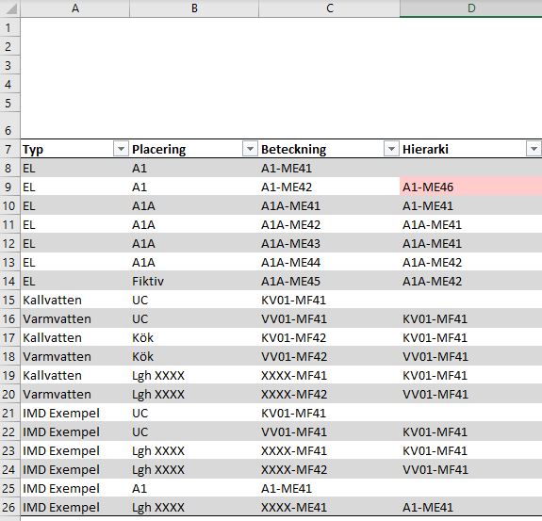Select row 1 header

click(10, 27)
